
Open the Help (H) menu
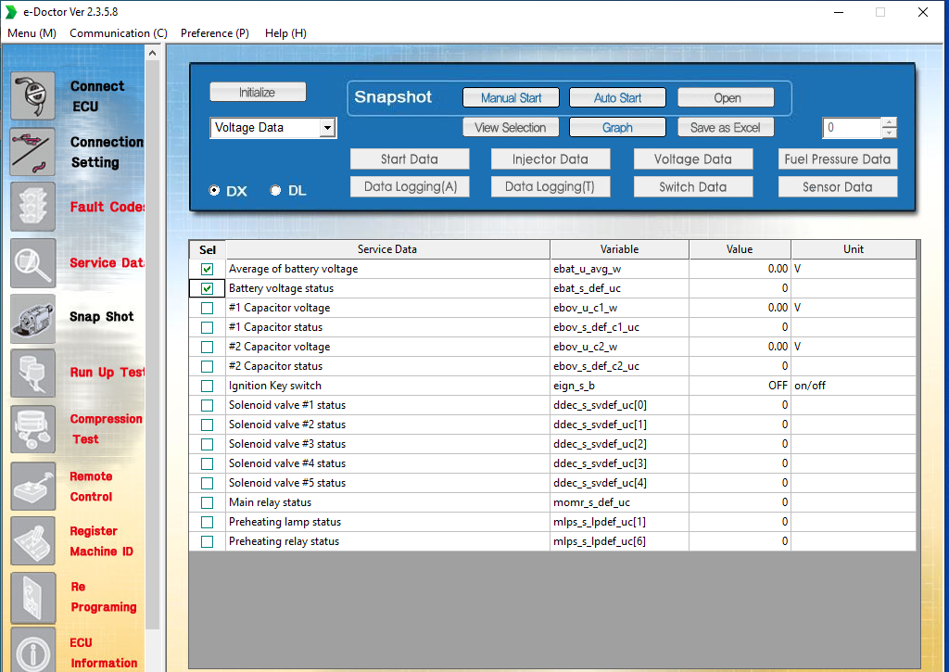[x=285, y=33]
